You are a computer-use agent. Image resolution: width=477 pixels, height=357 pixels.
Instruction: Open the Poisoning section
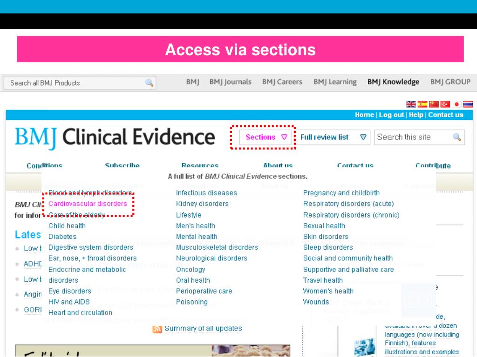tap(191, 302)
